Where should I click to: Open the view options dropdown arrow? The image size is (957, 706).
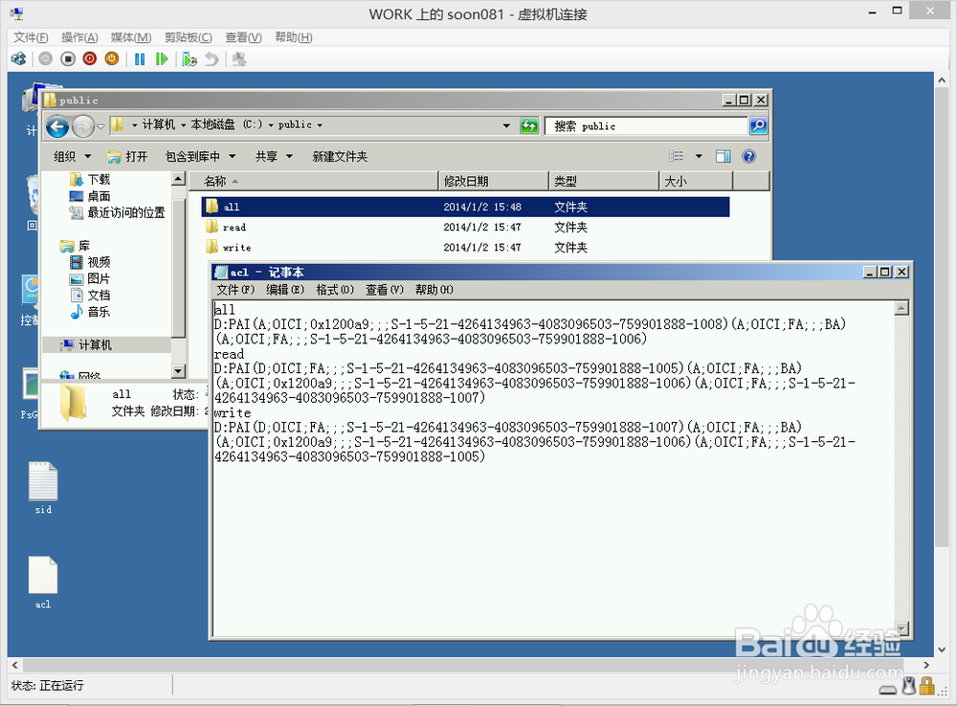pyautogui.click(x=699, y=156)
